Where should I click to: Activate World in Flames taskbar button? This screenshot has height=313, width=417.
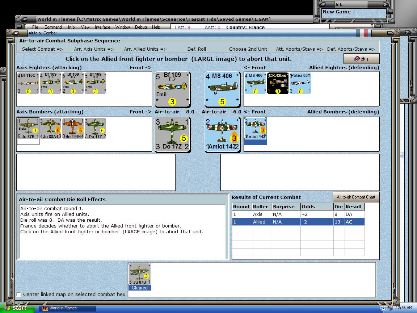(x=68, y=308)
